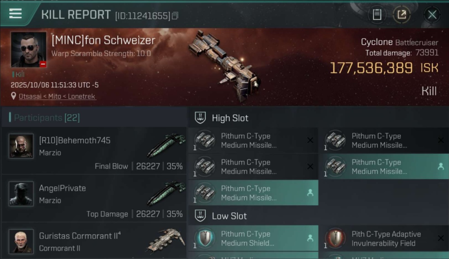The height and width of the screenshot is (259, 449).
Task: Open the Guristas Cormorant II participant row
Action: tap(94, 241)
